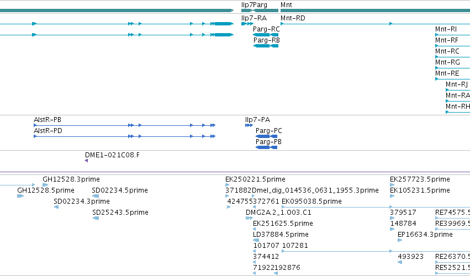Select the Parg-RB transcript feature
470x276 pixels.
(266, 46)
